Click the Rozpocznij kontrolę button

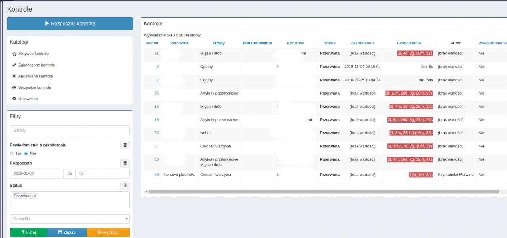coord(70,24)
